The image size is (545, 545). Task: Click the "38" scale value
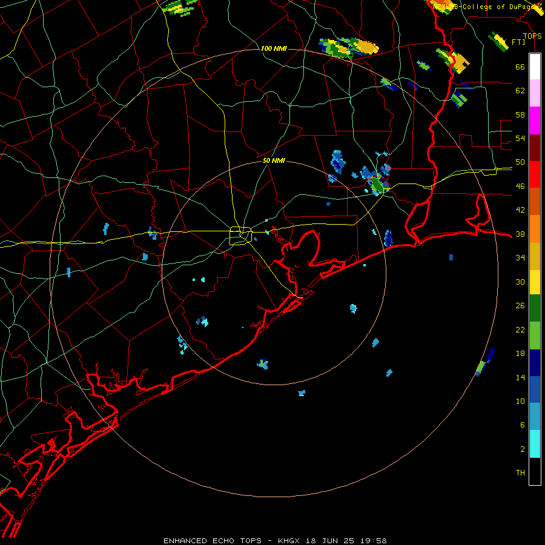pos(520,234)
